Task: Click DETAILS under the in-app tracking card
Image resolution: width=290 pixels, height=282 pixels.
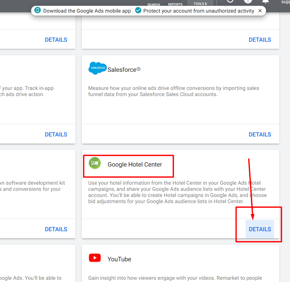Action: pyautogui.click(x=56, y=134)
